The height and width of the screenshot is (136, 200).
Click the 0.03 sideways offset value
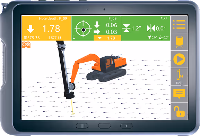click(111, 32)
